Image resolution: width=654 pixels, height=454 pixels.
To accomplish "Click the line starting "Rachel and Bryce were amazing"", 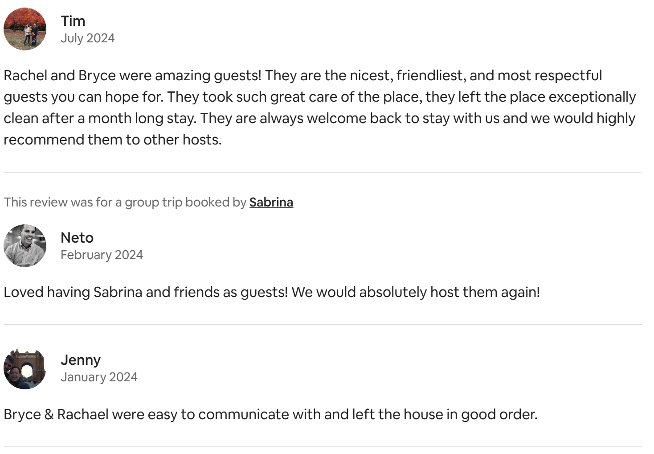I will 303,75.
